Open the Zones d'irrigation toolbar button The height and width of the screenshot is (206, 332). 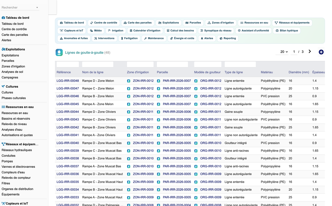pos(221,23)
